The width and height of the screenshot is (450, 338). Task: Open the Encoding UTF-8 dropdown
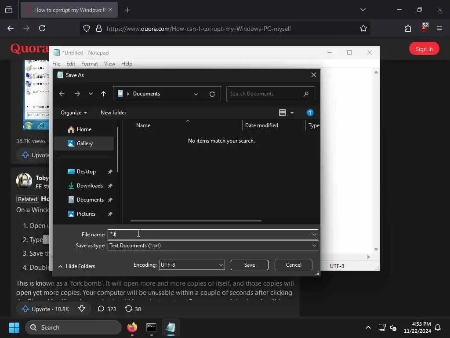click(192, 265)
